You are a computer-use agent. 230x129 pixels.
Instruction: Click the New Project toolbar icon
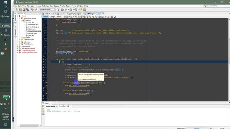(20, 10)
